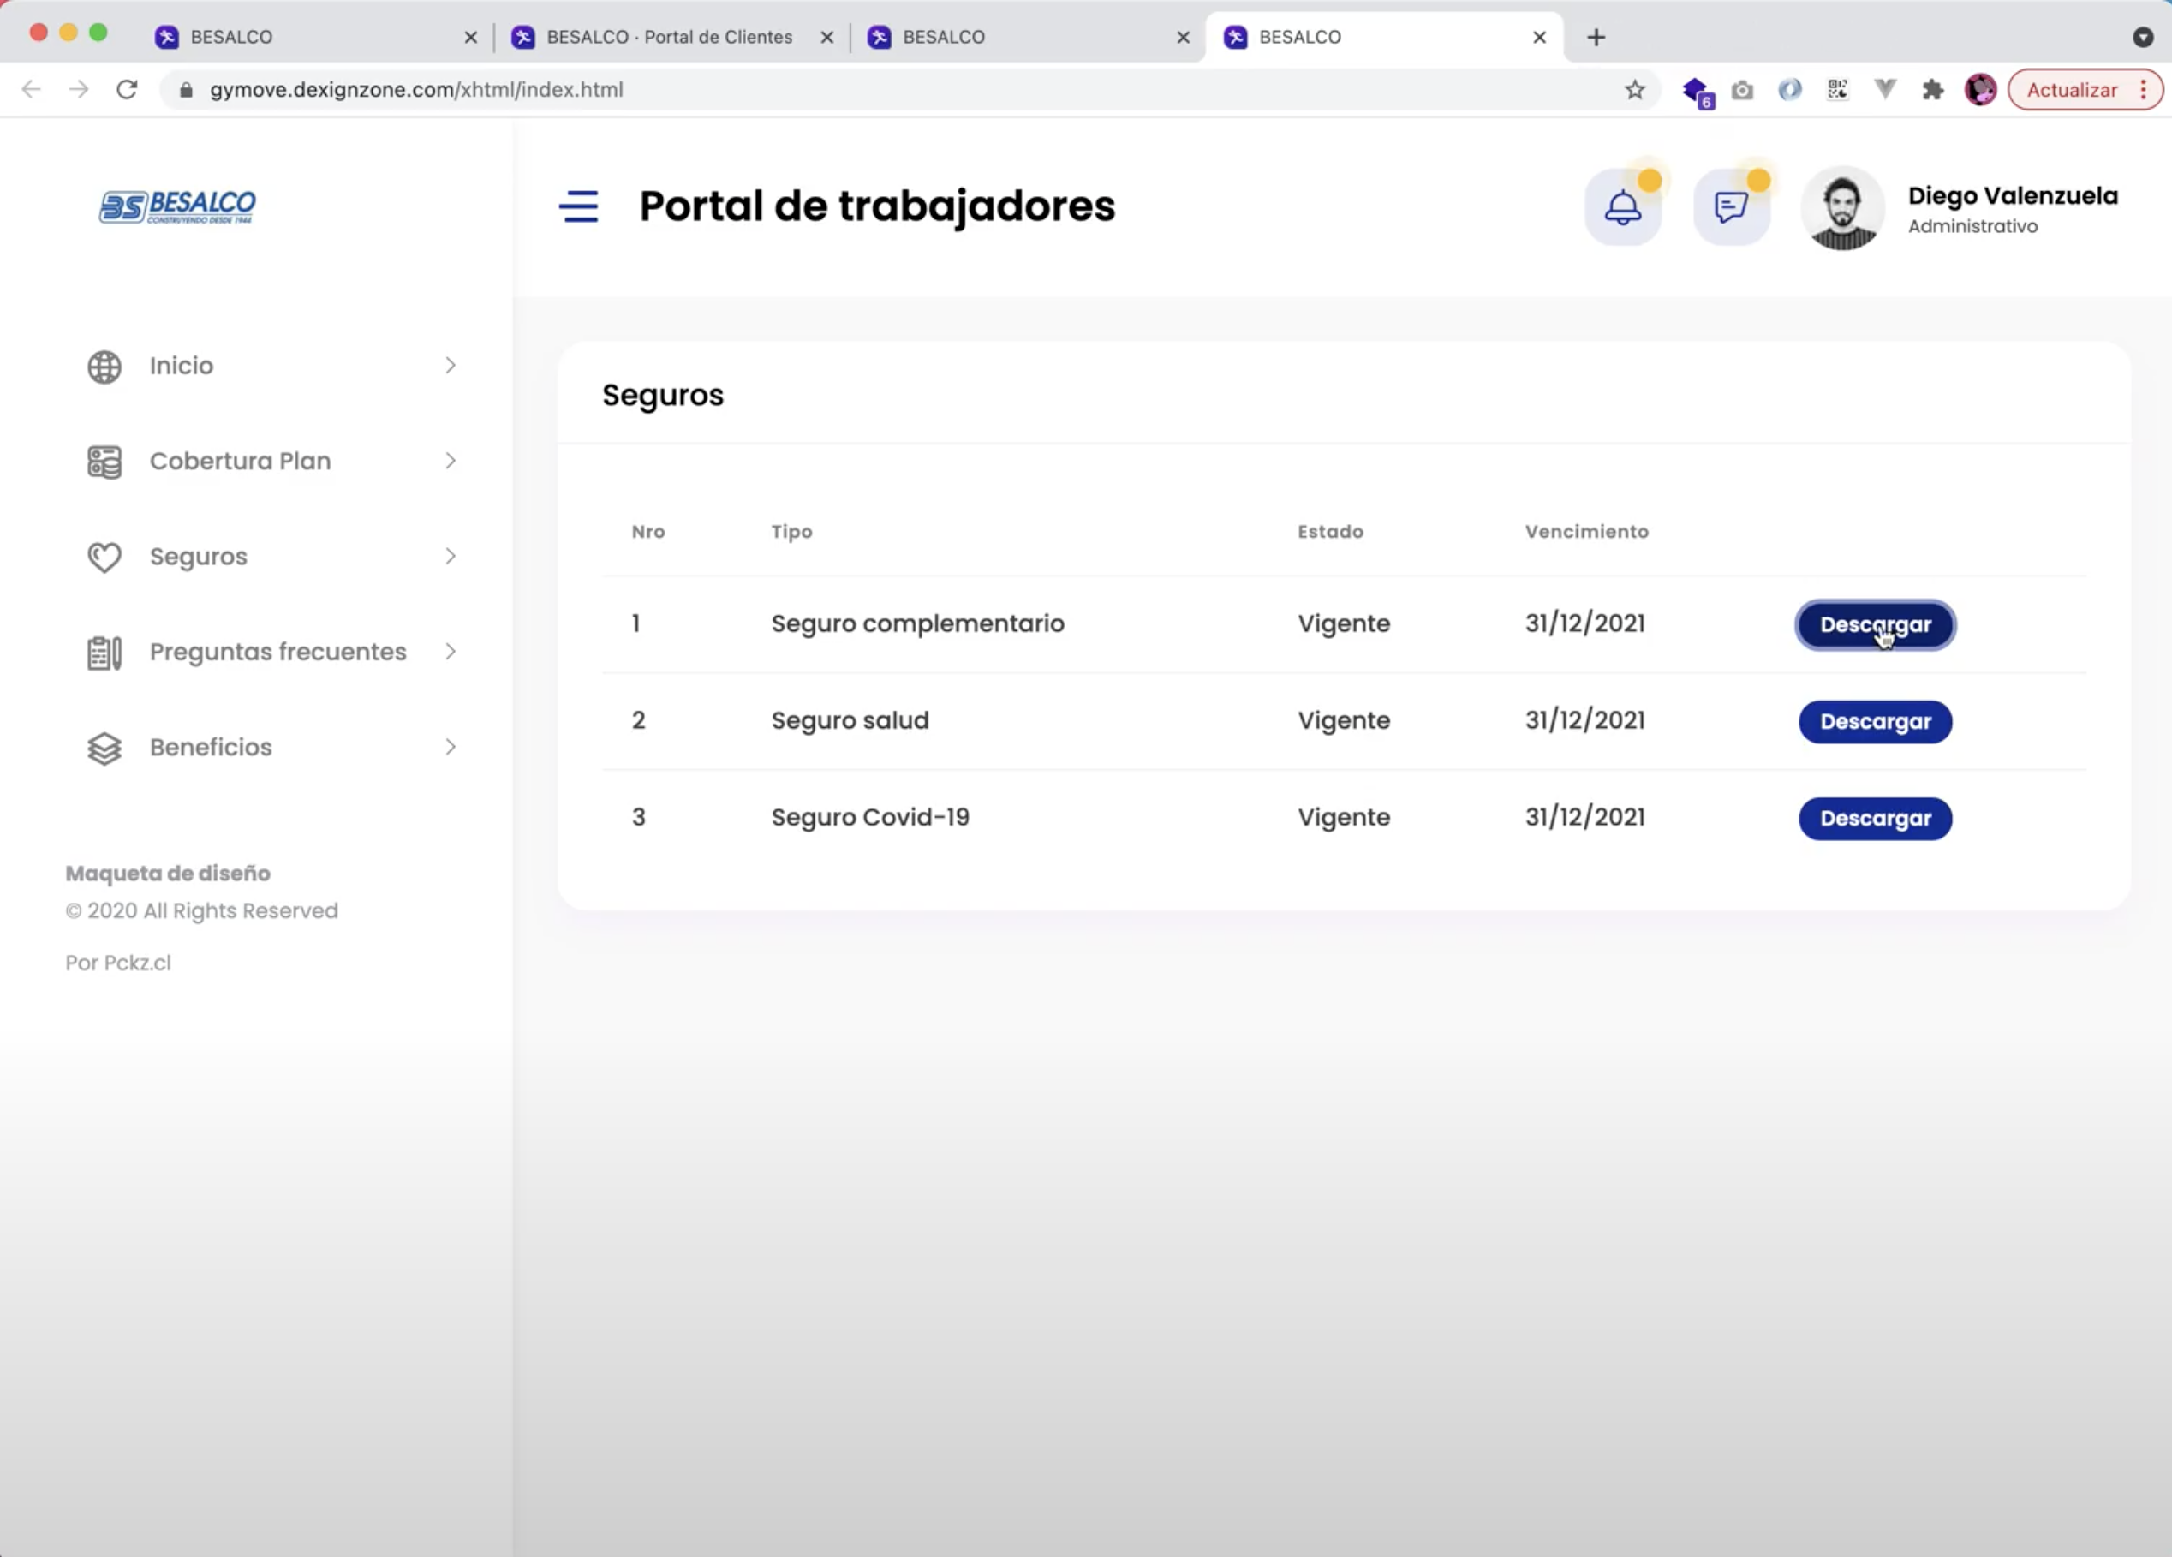2172x1557 pixels.
Task: Switch to Portal de Clientes tab
Action: (x=668, y=38)
